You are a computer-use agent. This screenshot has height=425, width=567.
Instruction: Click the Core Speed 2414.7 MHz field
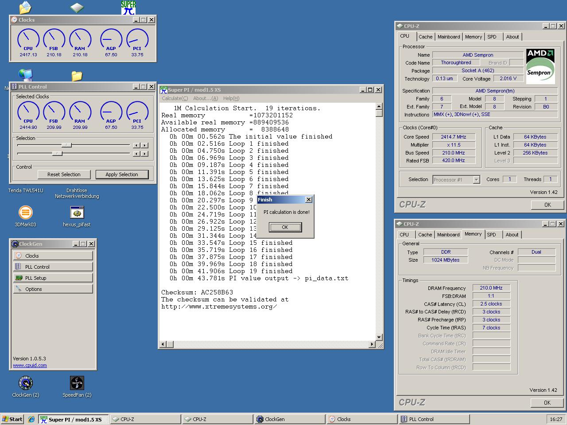(x=453, y=137)
